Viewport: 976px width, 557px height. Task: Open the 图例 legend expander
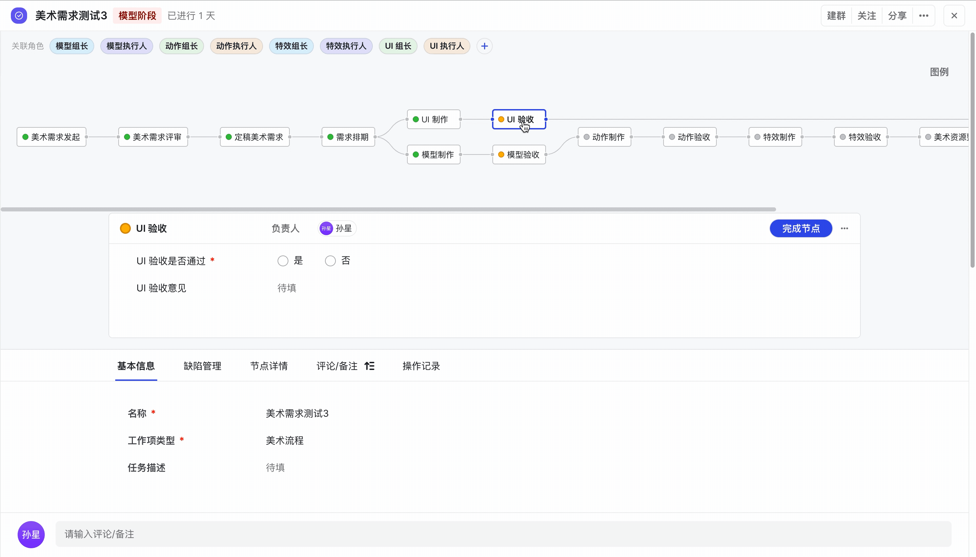(939, 72)
